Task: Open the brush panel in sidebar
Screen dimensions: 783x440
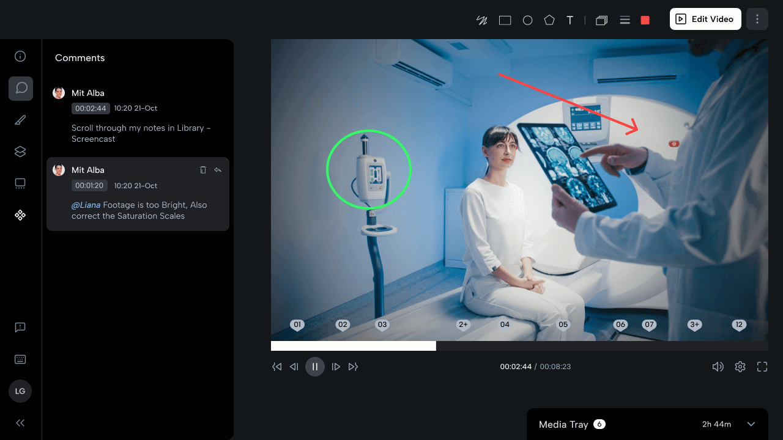Action: [20, 120]
